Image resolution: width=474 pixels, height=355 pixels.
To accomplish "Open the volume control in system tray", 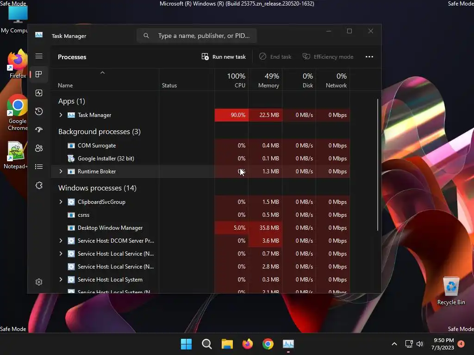I will 420,344.
